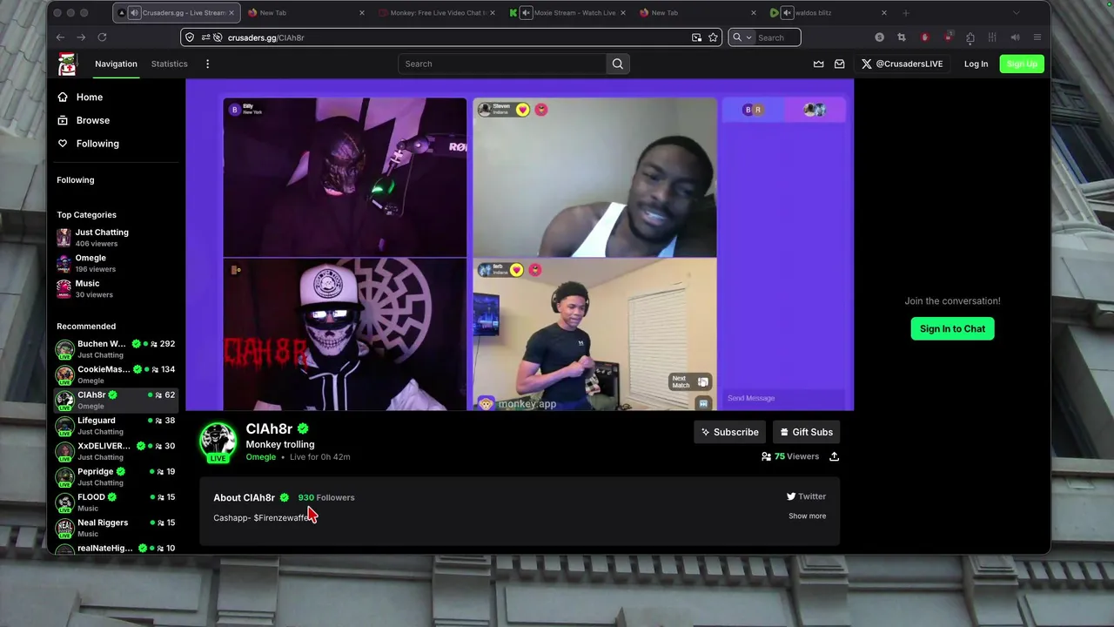Click Next Match in the stream video

pos(690,381)
